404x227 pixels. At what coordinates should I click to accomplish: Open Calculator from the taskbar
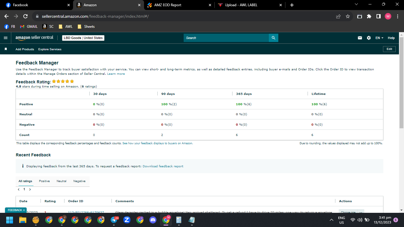point(179,220)
